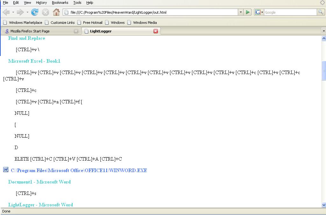Screen dimensions: 326x215
Task: Click the LightLogger - Microsoft Word heading
Action: pos(40,205)
